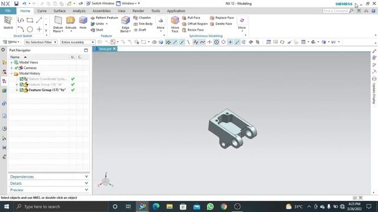Switch to the Surface ribbon tab
The width and height of the screenshot is (378, 212).
pos(60,11)
